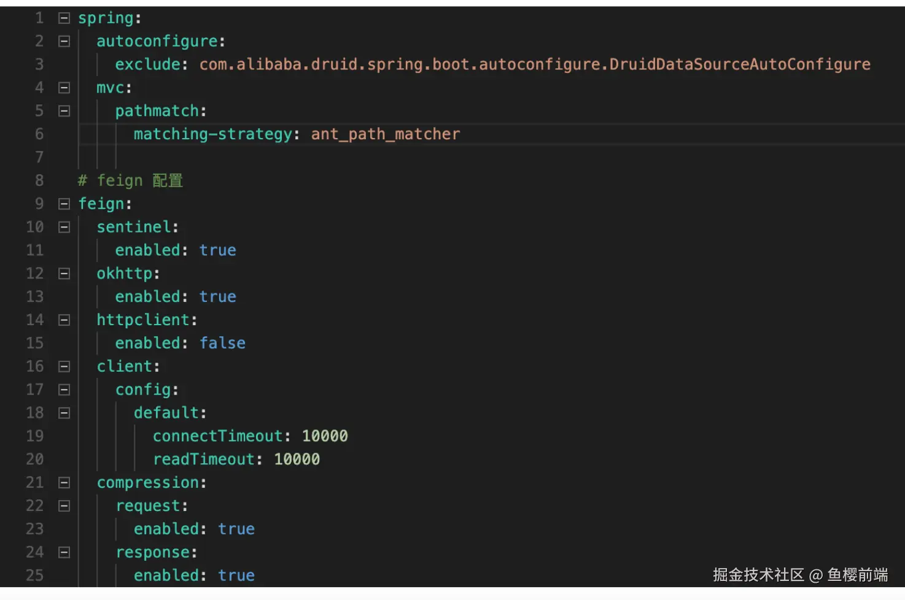This screenshot has height=600, width=905.
Task: Fold the client section
Action: tap(64, 366)
